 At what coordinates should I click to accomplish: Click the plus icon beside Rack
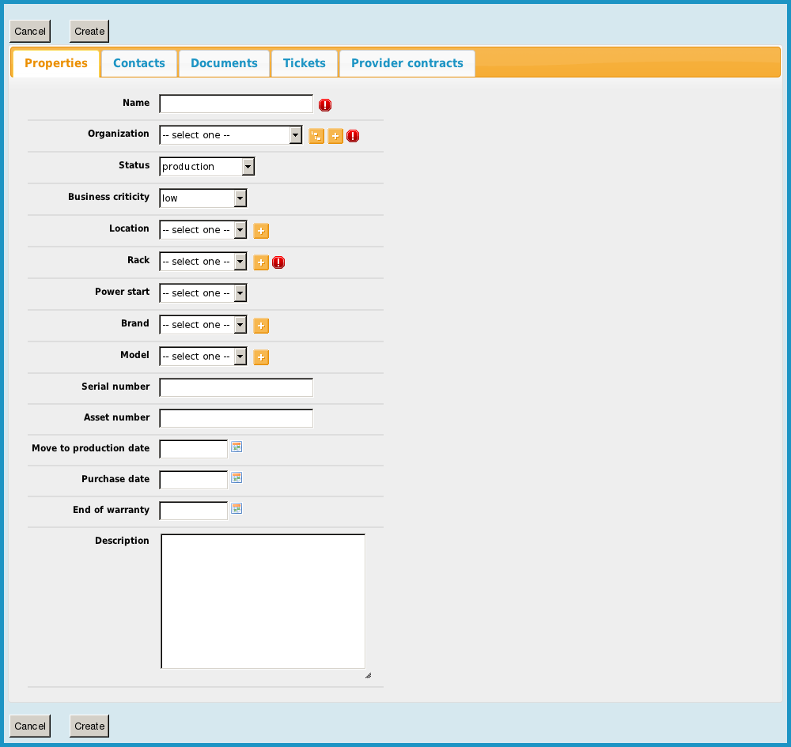pyautogui.click(x=261, y=262)
